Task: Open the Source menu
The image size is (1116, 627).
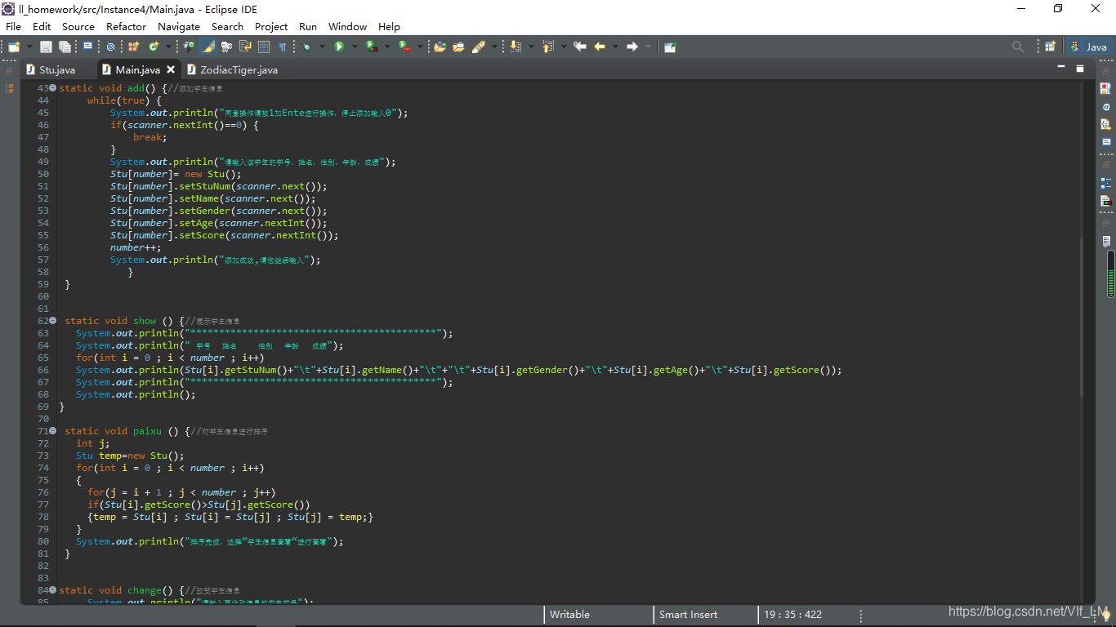Action: point(78,26)
